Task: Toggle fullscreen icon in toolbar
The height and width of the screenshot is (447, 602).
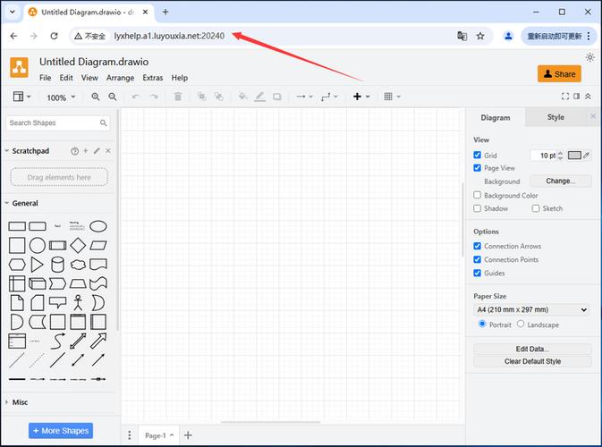Action: pyautogui.click(x=565, y=97)
